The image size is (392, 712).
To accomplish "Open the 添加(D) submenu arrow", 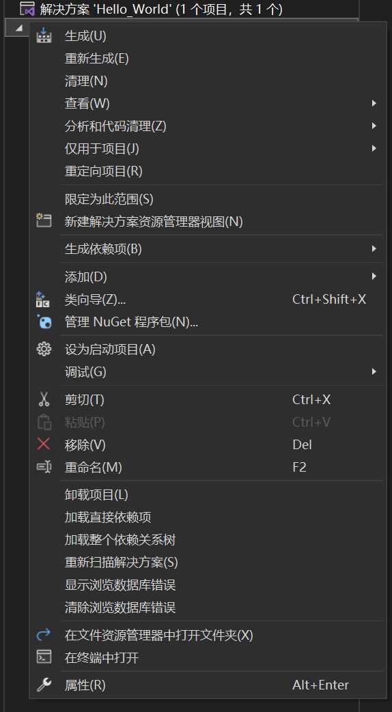I will pos(374,276).
